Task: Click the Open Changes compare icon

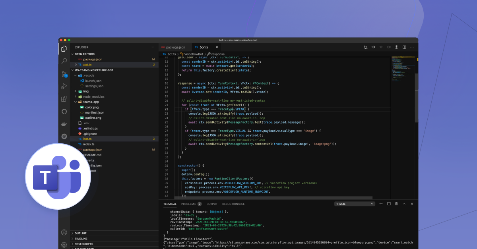Action: [x=365, y=47]
